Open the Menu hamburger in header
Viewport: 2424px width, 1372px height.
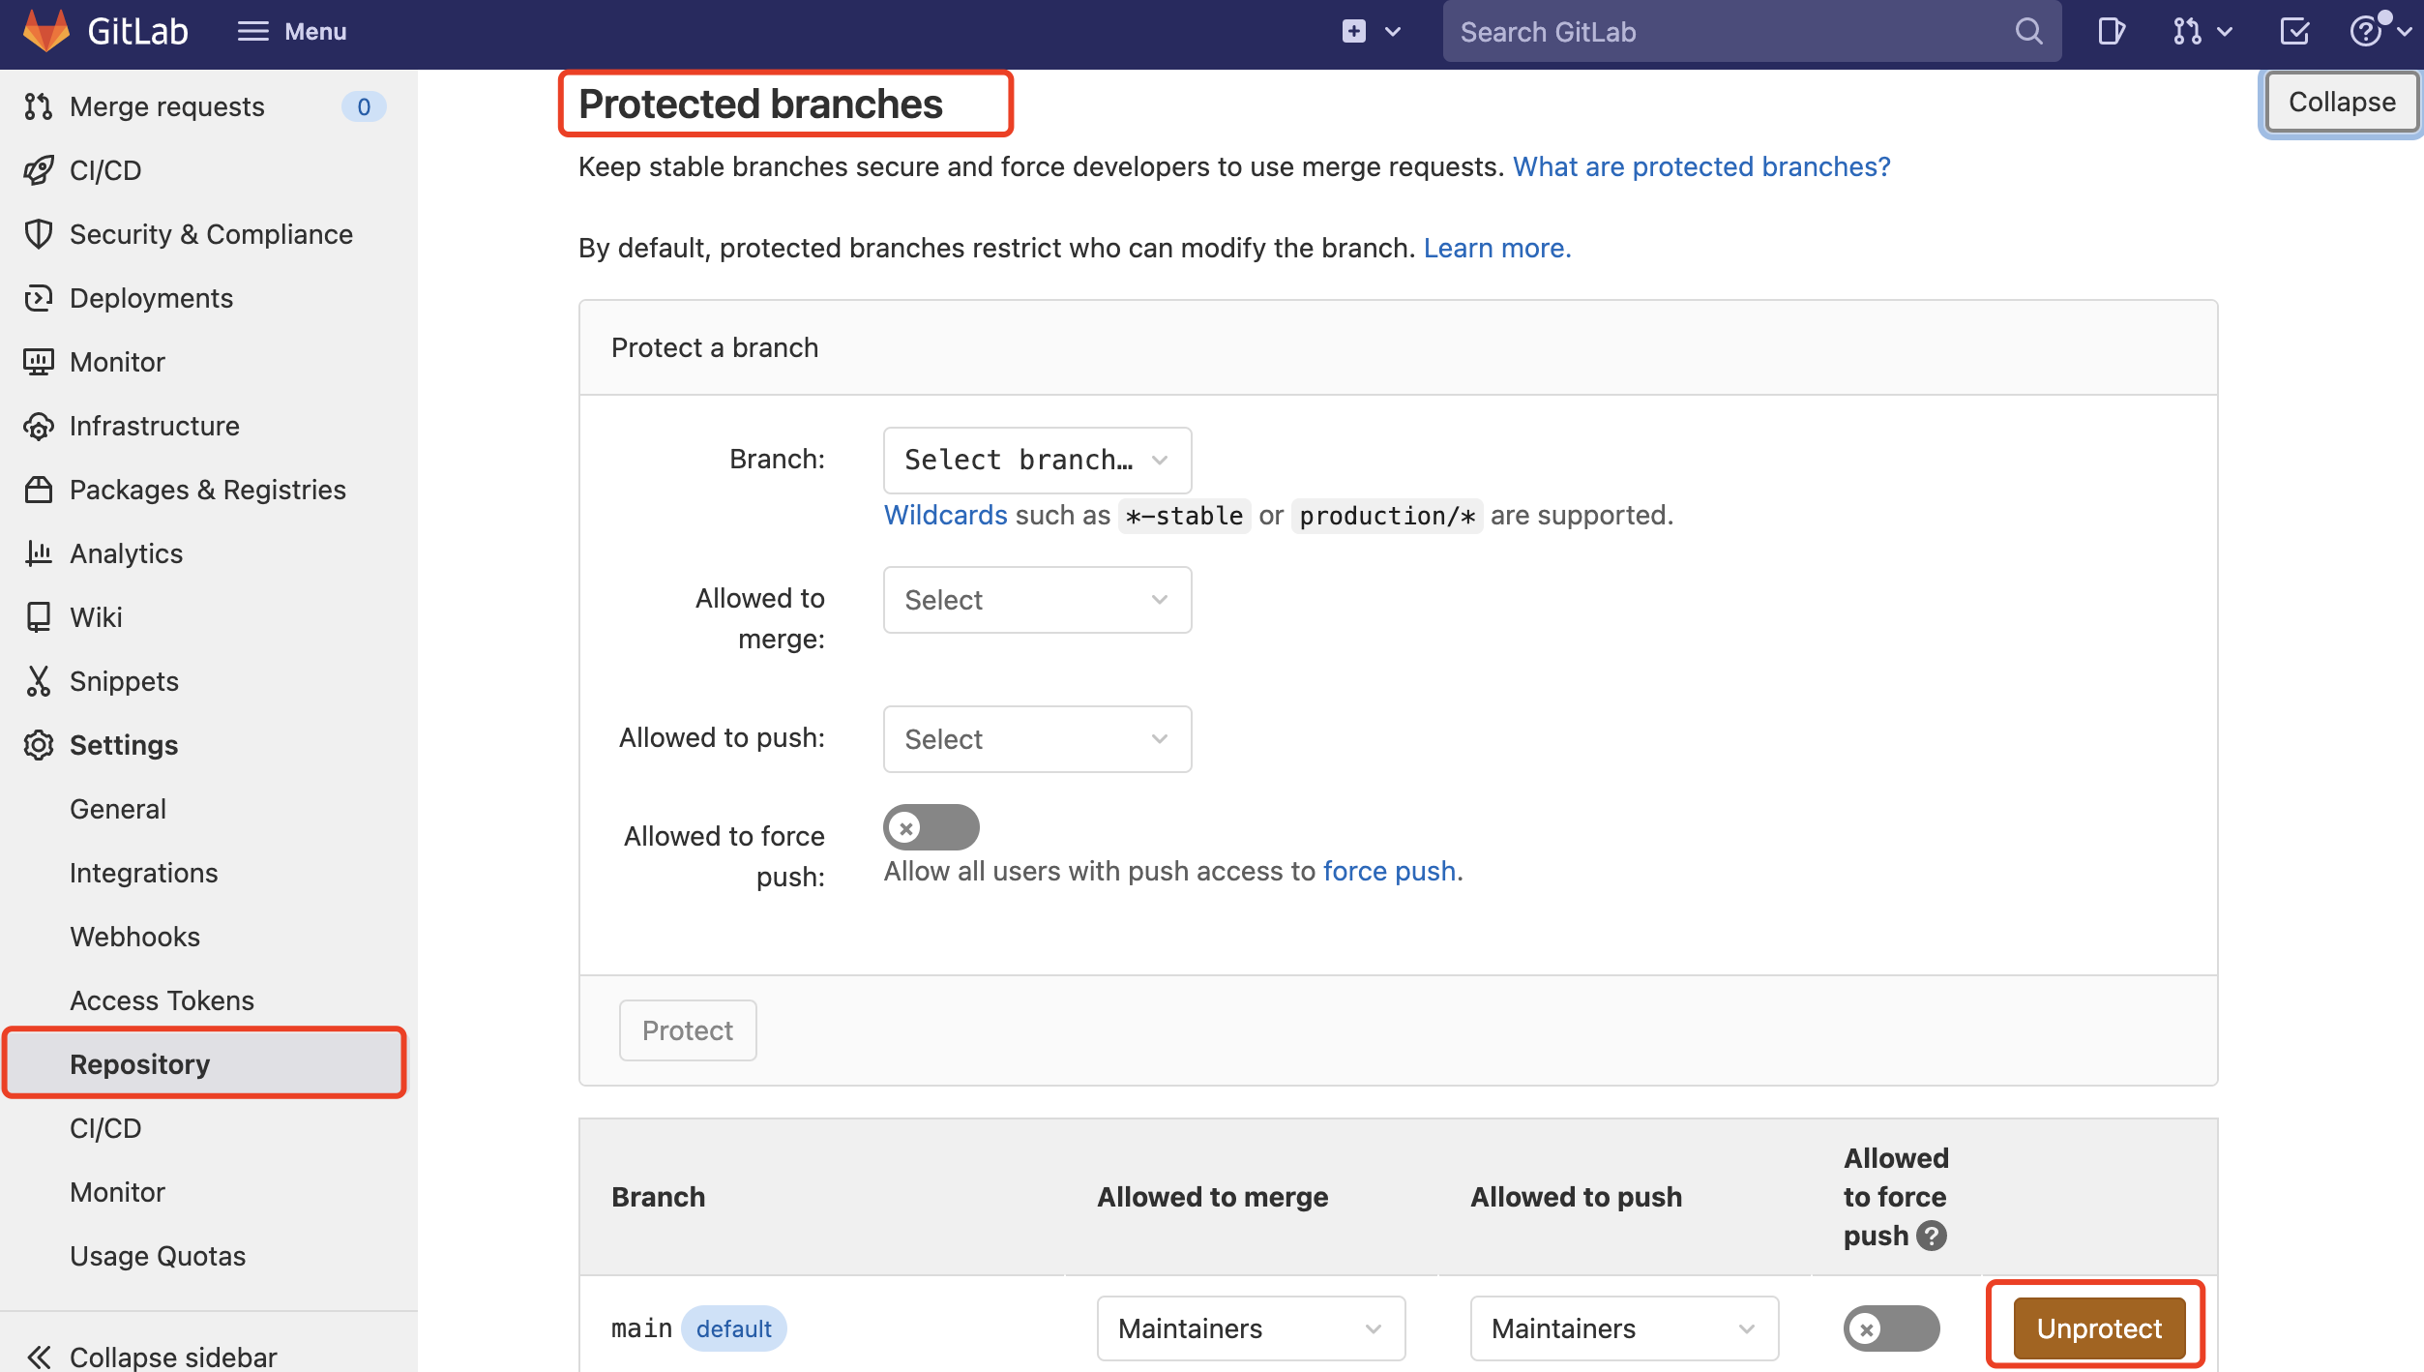(x=291, y=32)
